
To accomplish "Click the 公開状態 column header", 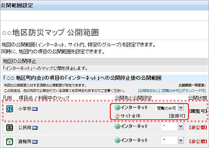I will 197,98.
